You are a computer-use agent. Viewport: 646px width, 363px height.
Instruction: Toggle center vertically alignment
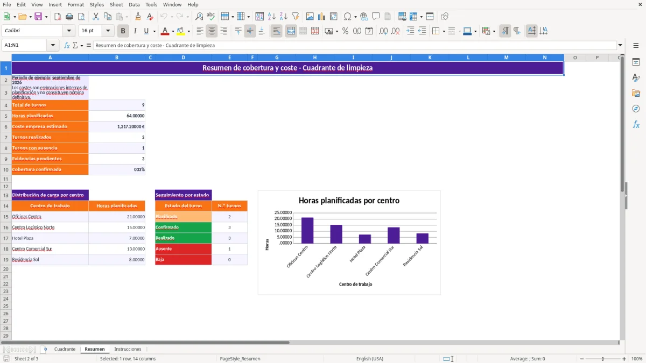tap(250, 31)
